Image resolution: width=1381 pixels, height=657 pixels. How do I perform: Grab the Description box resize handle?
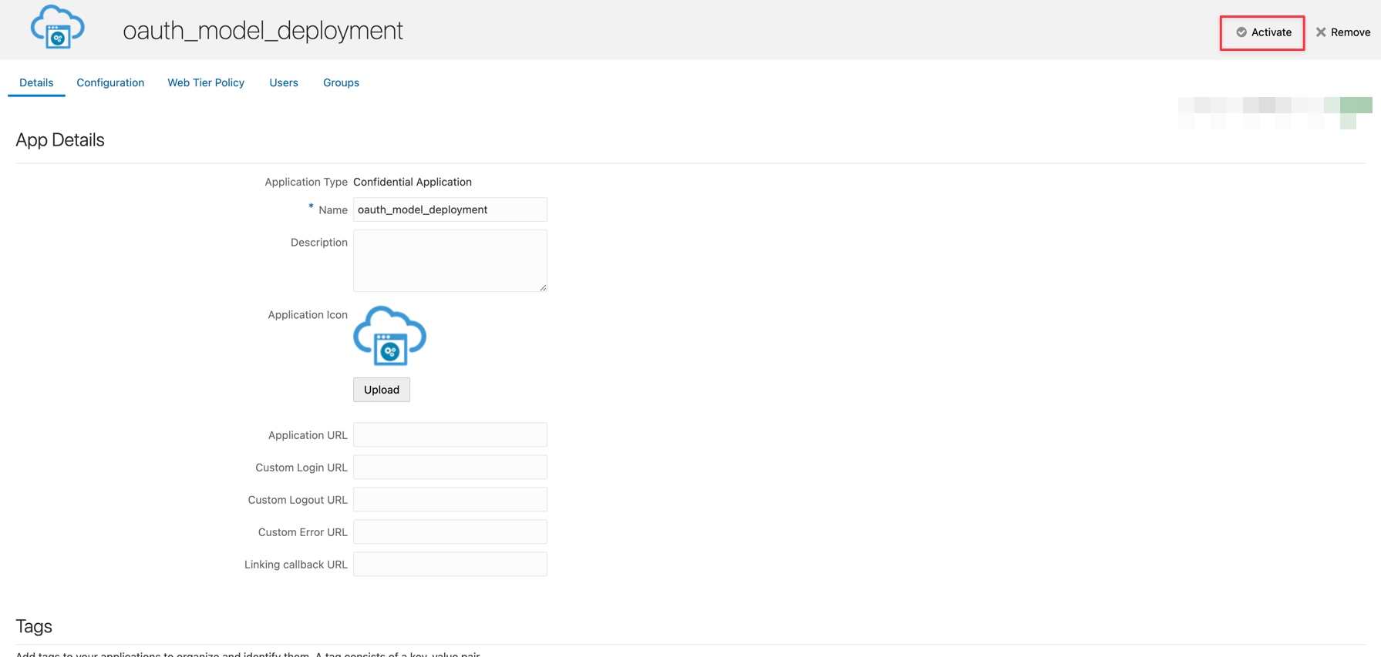click(543, 287)
